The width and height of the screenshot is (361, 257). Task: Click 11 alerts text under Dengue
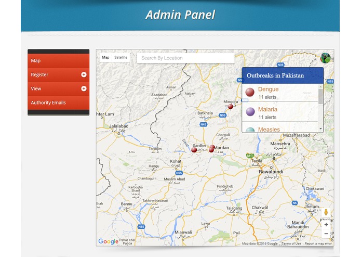(x=267, y=97)
